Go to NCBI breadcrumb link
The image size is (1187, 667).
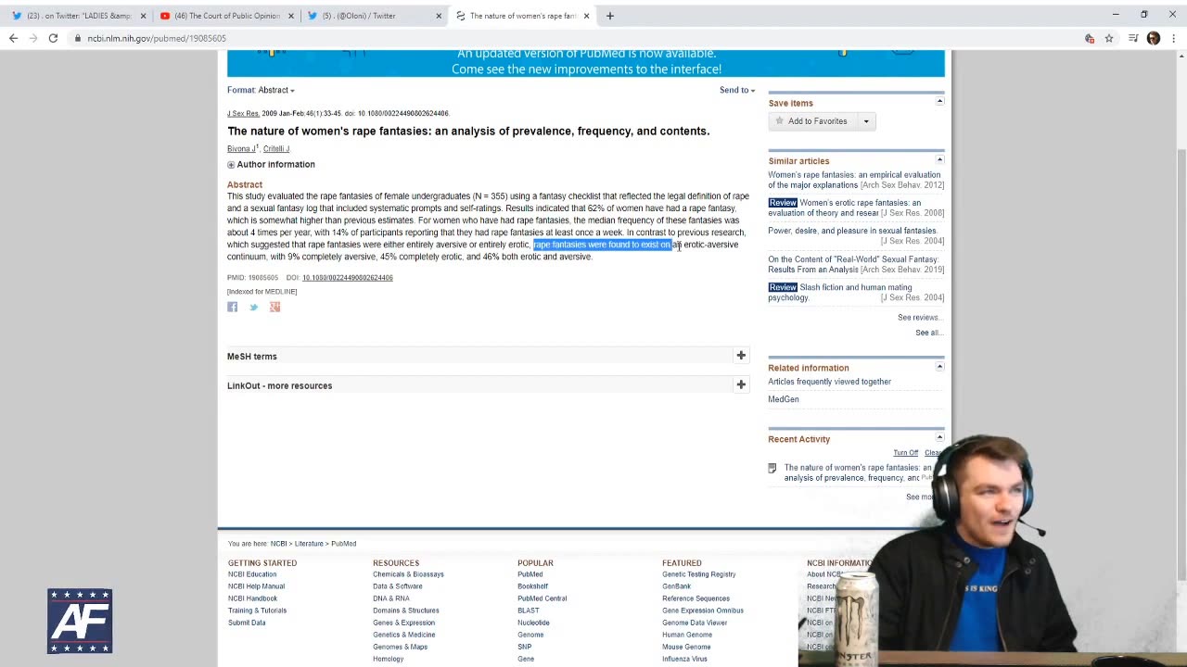(278, 544)
